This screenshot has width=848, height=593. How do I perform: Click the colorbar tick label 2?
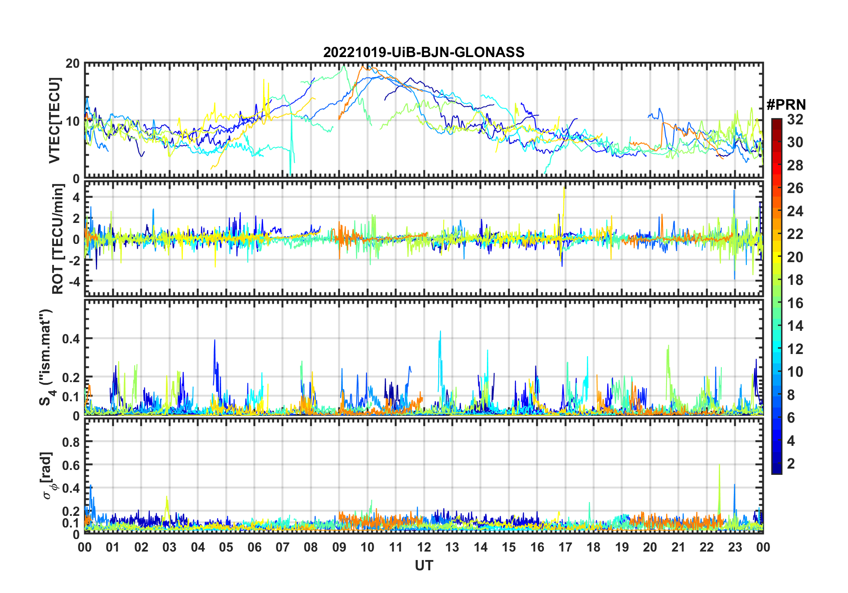point(791,464)
